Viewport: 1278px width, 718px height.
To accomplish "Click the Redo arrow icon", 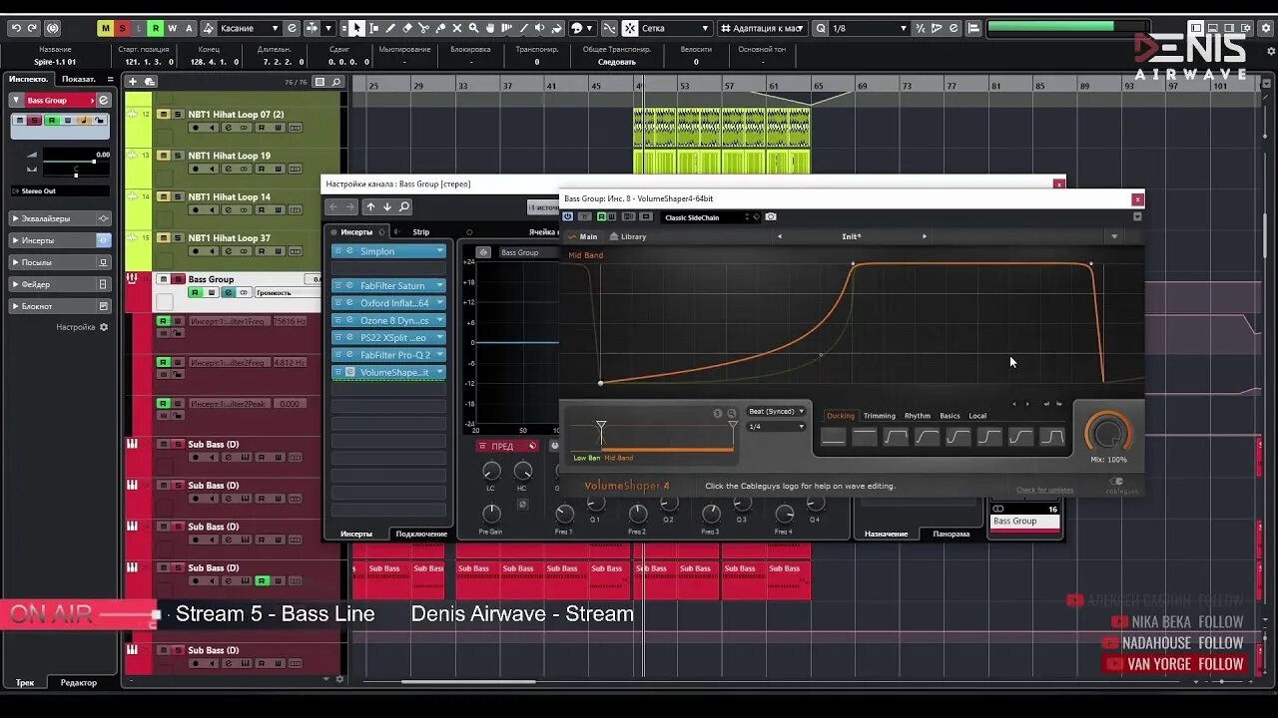I will [x=33, y=28].
